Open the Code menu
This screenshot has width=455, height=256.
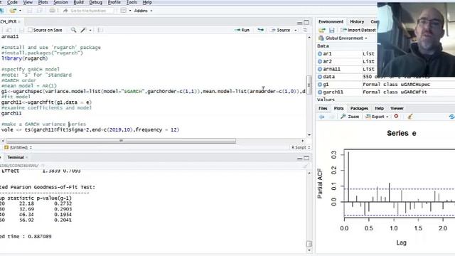click(12, 2)
